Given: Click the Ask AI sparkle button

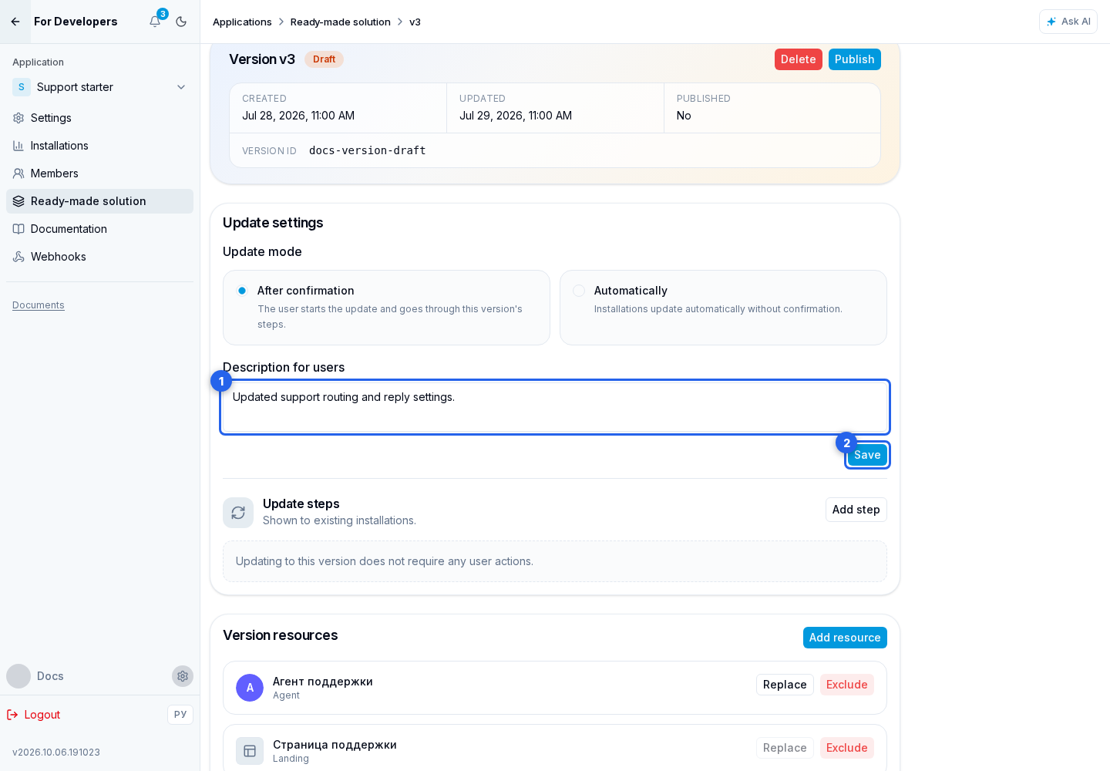Looking at the screenshot, I should pos(1068,22).
